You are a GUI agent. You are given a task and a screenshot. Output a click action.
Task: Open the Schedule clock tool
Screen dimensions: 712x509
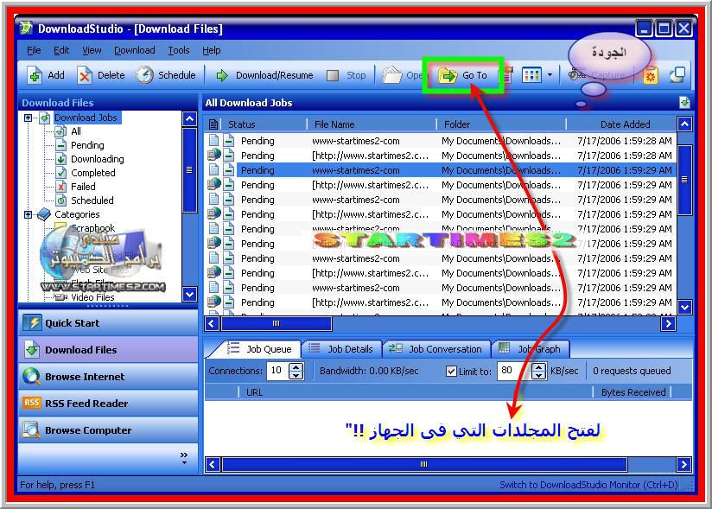(x=165, y=75)
